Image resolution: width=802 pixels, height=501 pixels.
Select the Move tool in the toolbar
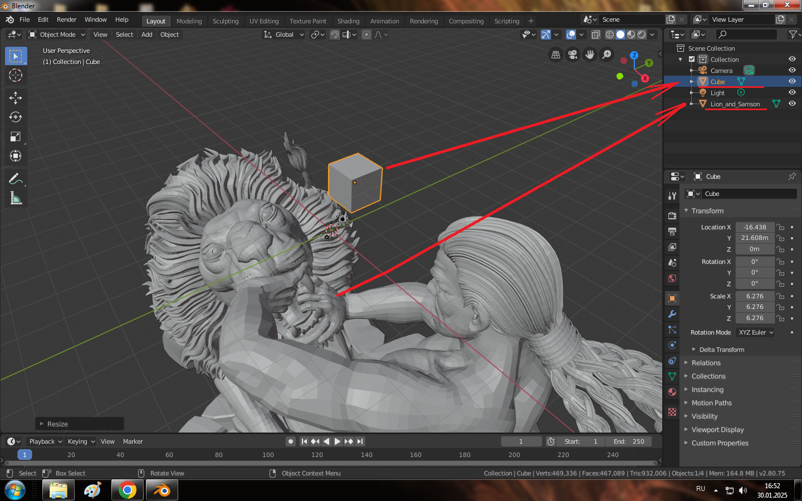[16, 98]
